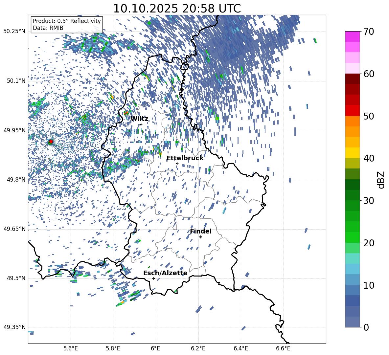Click the 5.6°E longitude label

click(71, 348)
